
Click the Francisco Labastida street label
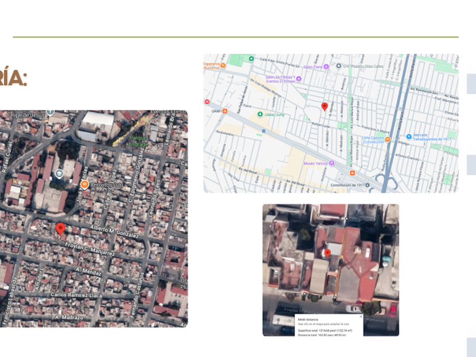[9, 301]
